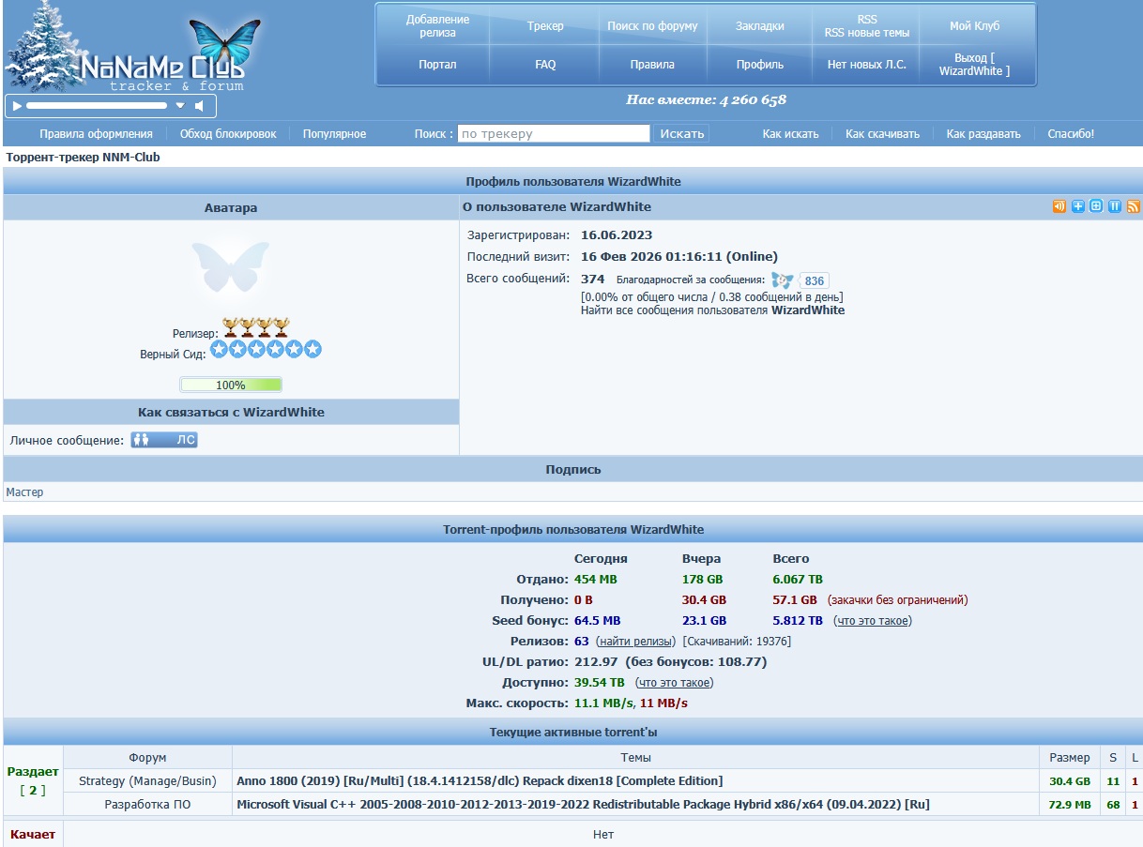1143x847 pixels.
Task: Click the Искать search button
Action: pos(681,134)
